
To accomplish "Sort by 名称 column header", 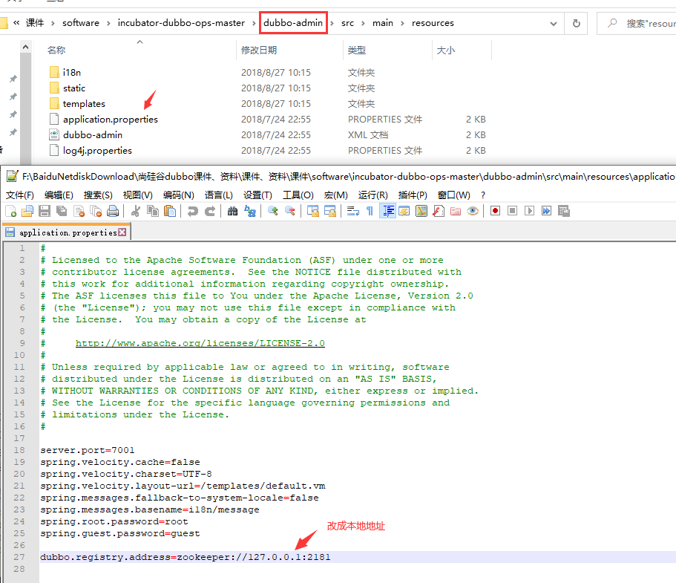I will tap(56, 50).
